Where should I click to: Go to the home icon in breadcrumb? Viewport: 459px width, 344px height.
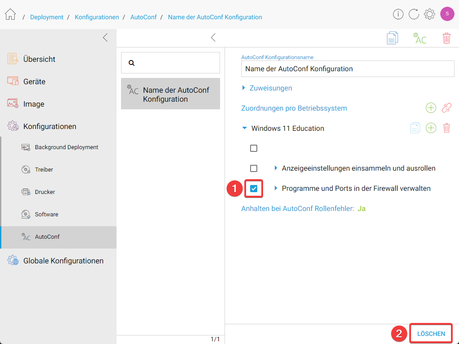click(10, 14)
